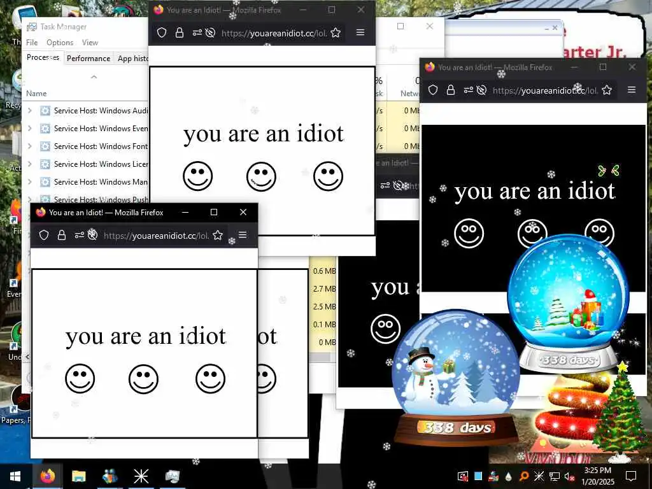
Task: Expand Service Host: Windows License row
Action: tap(29, 164)
